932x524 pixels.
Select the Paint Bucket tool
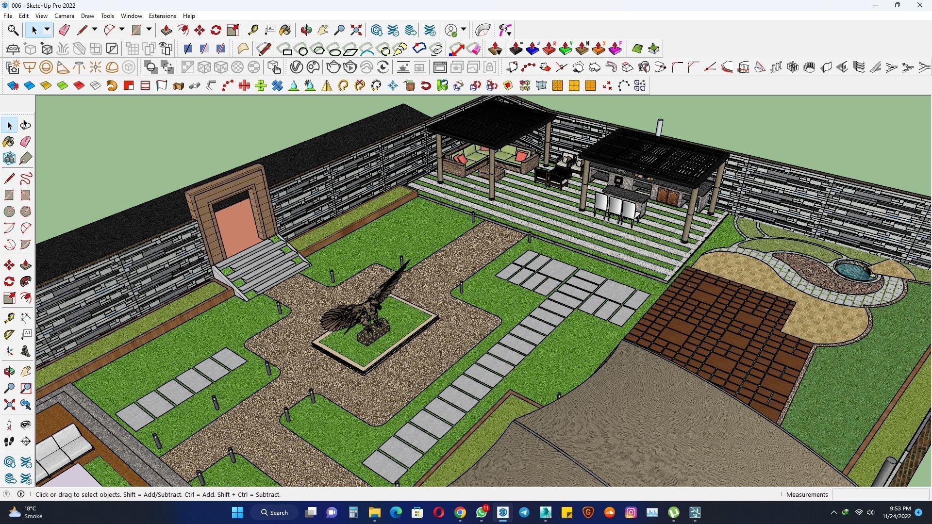point(285,30)
